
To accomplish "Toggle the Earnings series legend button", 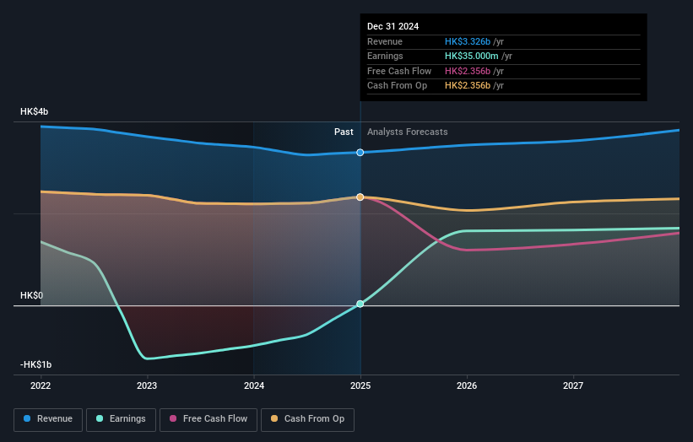I will [x=121, y=419].
